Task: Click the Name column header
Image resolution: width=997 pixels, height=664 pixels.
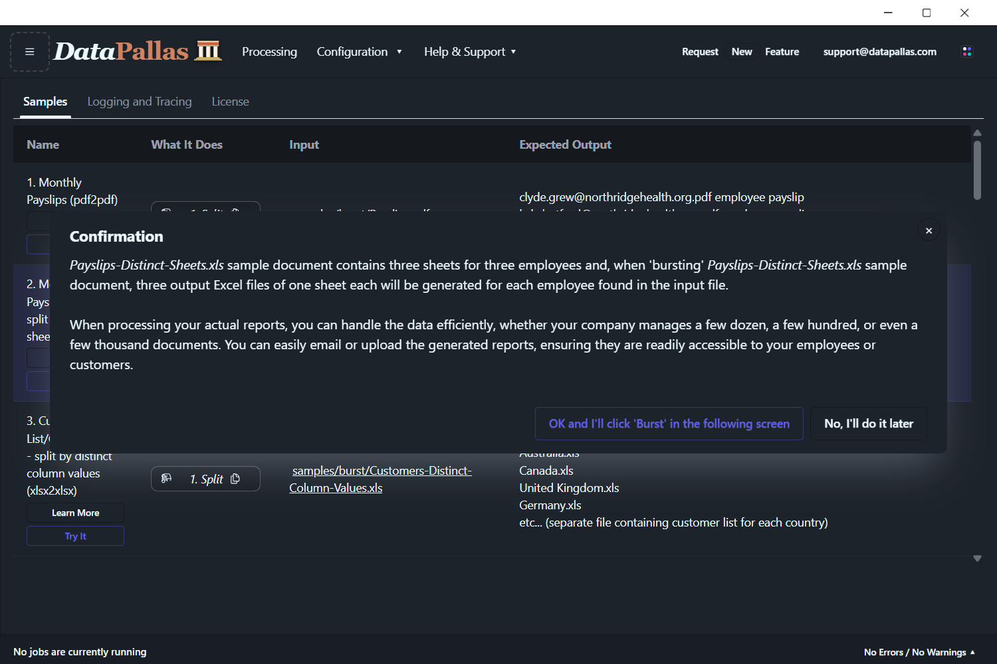Action: [x=43, y=145]
